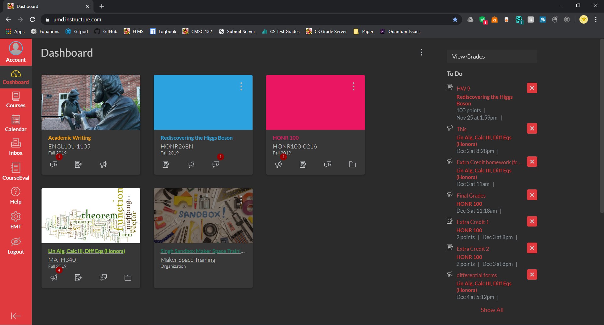Image resolution: width=604 pixels, height=325 pixels.
Task: Open the Inbox in the sidebar
Action: (16, 147)
